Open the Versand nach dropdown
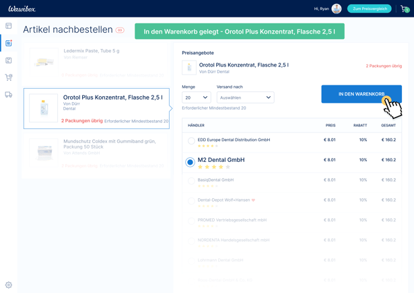The image size is (414, 293). [x=246, y=97]
